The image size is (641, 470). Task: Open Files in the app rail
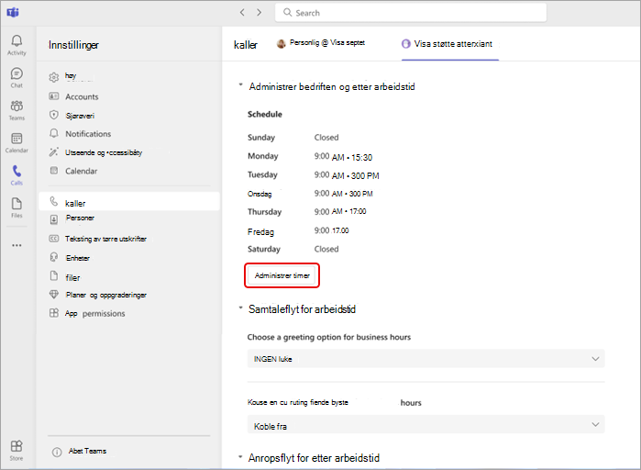point(17,207)
